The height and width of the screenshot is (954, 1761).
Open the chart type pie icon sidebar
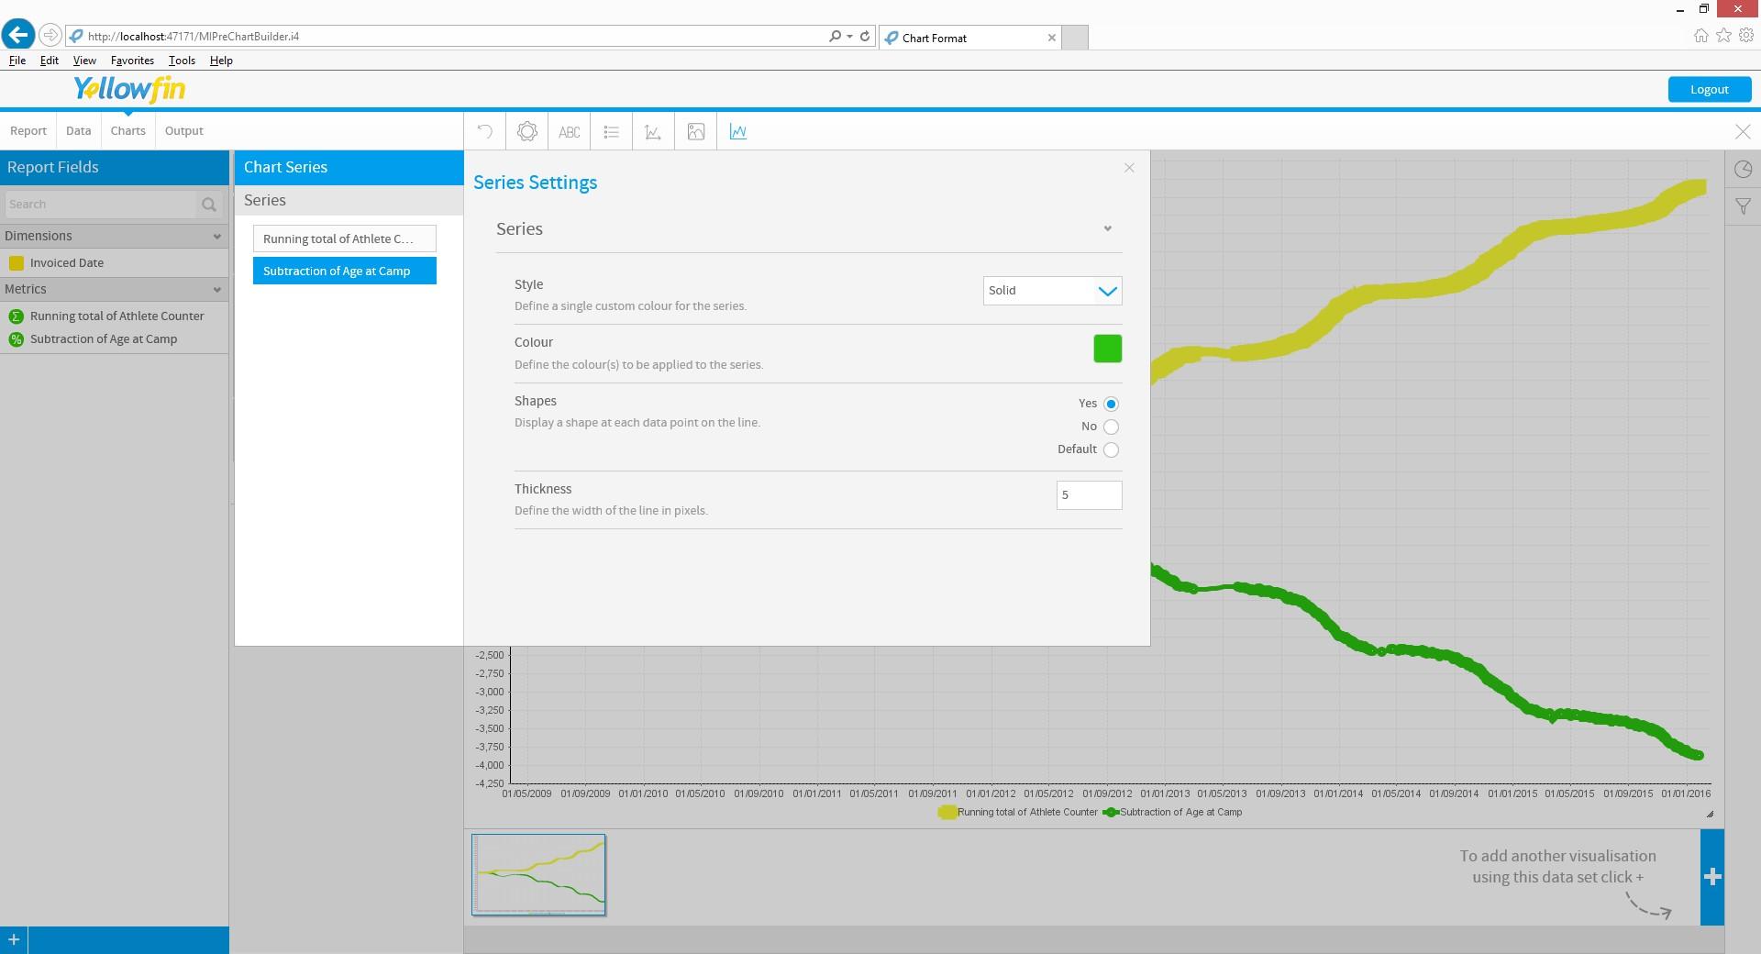click(1743, 170)
